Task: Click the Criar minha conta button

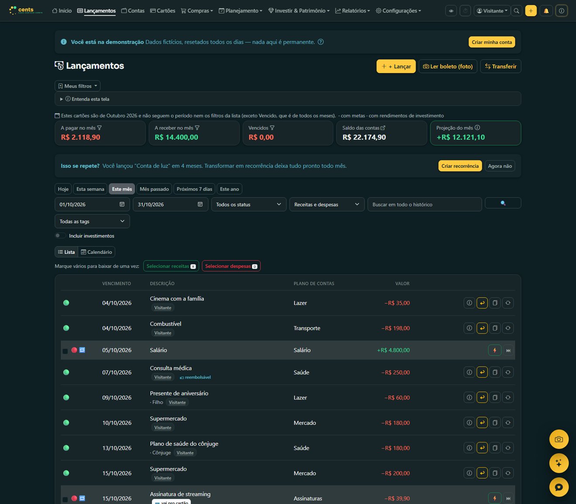Action: point(492,42)
